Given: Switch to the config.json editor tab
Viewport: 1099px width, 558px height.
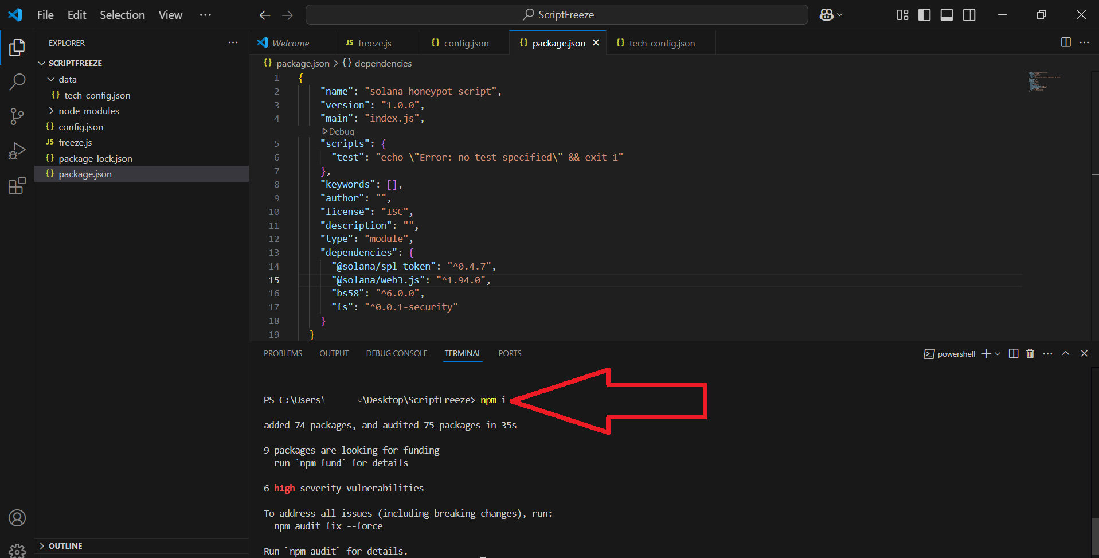Looking at the screenshot, I should [464, 43].
